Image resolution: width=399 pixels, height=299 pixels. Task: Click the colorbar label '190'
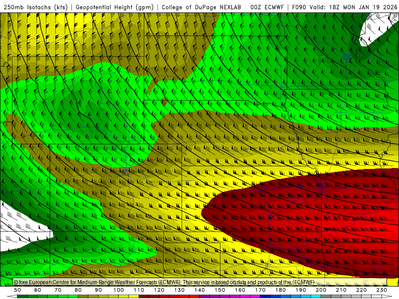(x=301, y=290)
